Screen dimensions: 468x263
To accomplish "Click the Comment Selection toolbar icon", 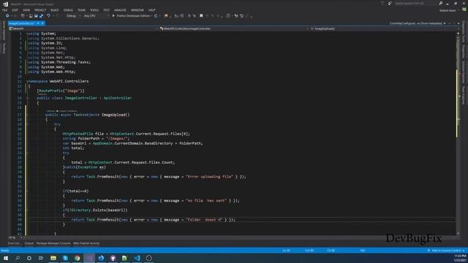I will tap(189, 16).
